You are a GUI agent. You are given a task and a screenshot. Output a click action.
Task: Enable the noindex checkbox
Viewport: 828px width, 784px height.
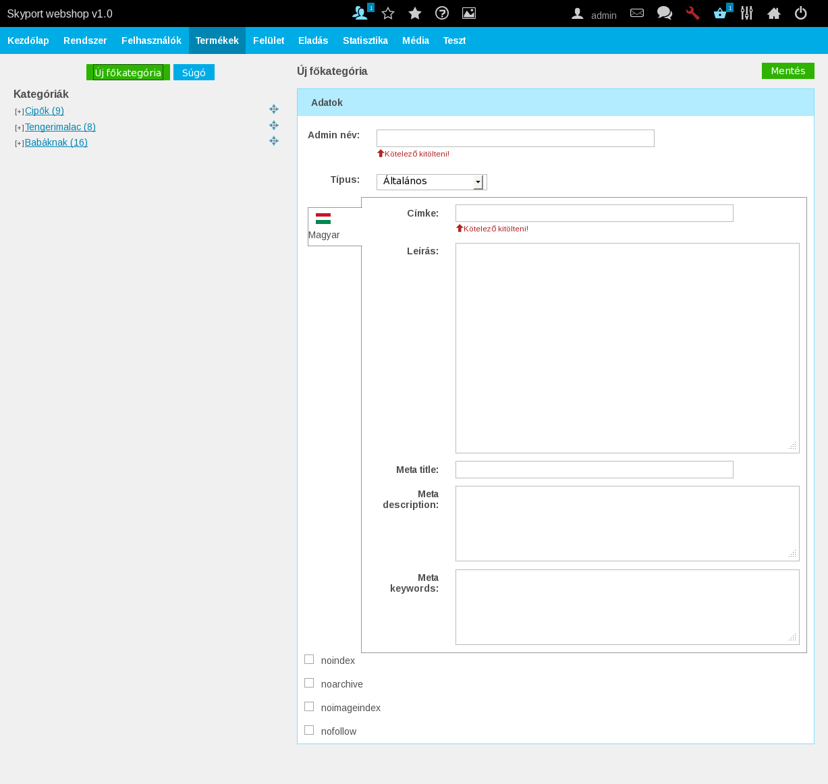pyautogui.click(x=309, y=659)
